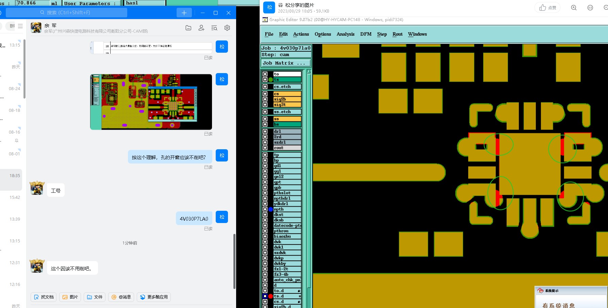The height and width of the screenshot is (308, 608).
Task: Open the DFM menu
Action: pos(366,34)
